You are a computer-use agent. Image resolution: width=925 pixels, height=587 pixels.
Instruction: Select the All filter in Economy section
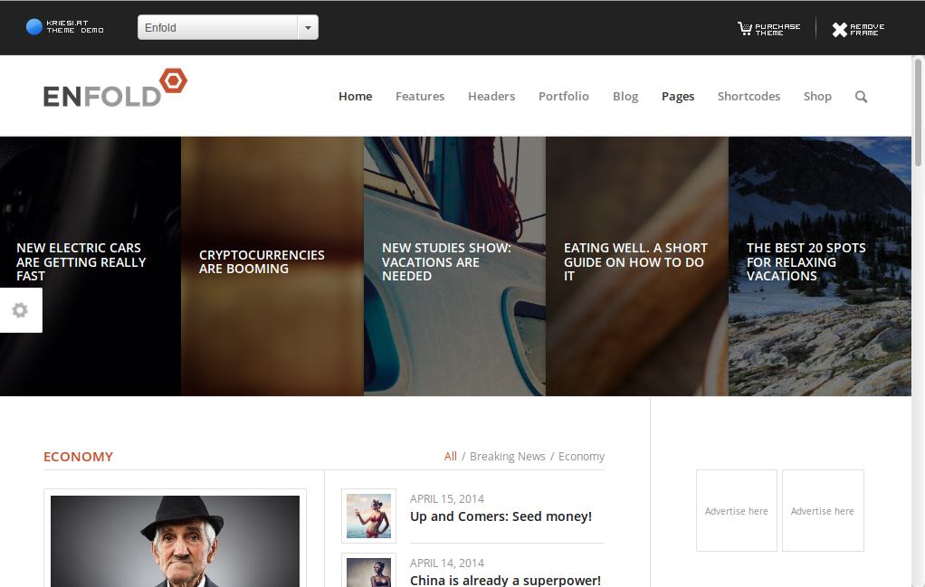[x=450, y=456]
